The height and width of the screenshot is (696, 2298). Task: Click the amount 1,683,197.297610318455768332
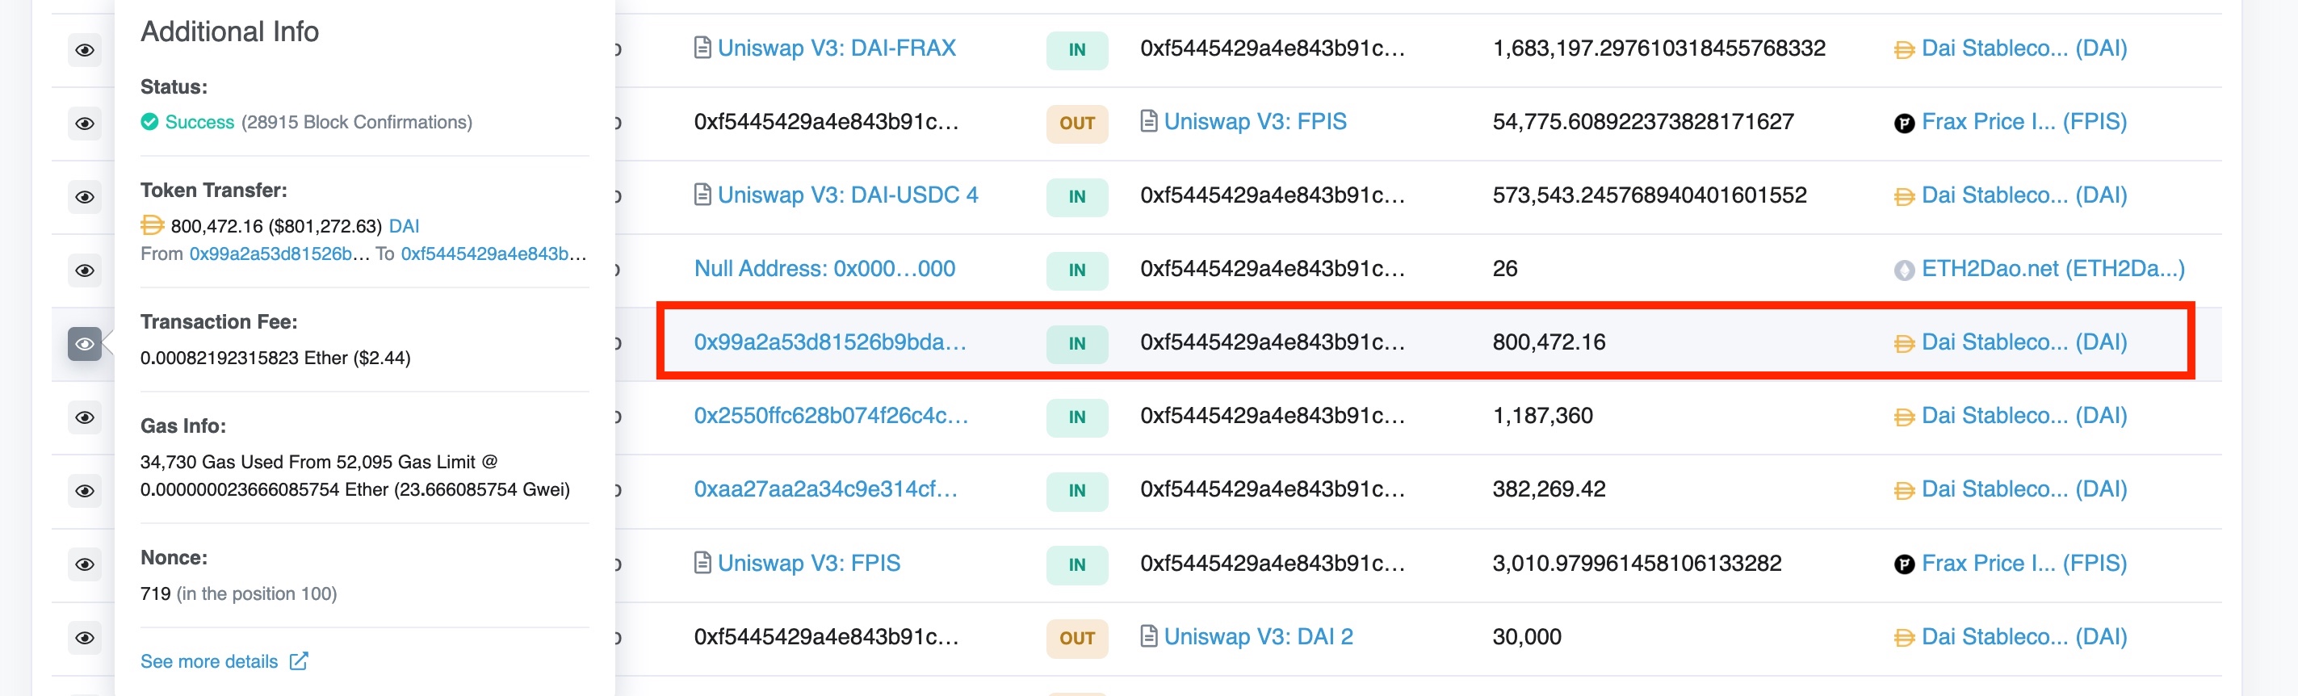tap(1659, 48)
